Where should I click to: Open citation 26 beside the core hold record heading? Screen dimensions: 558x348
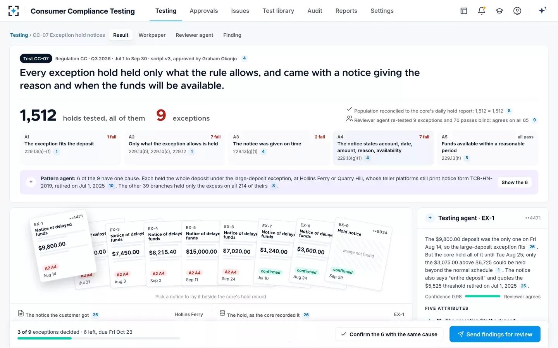(306, 315)
